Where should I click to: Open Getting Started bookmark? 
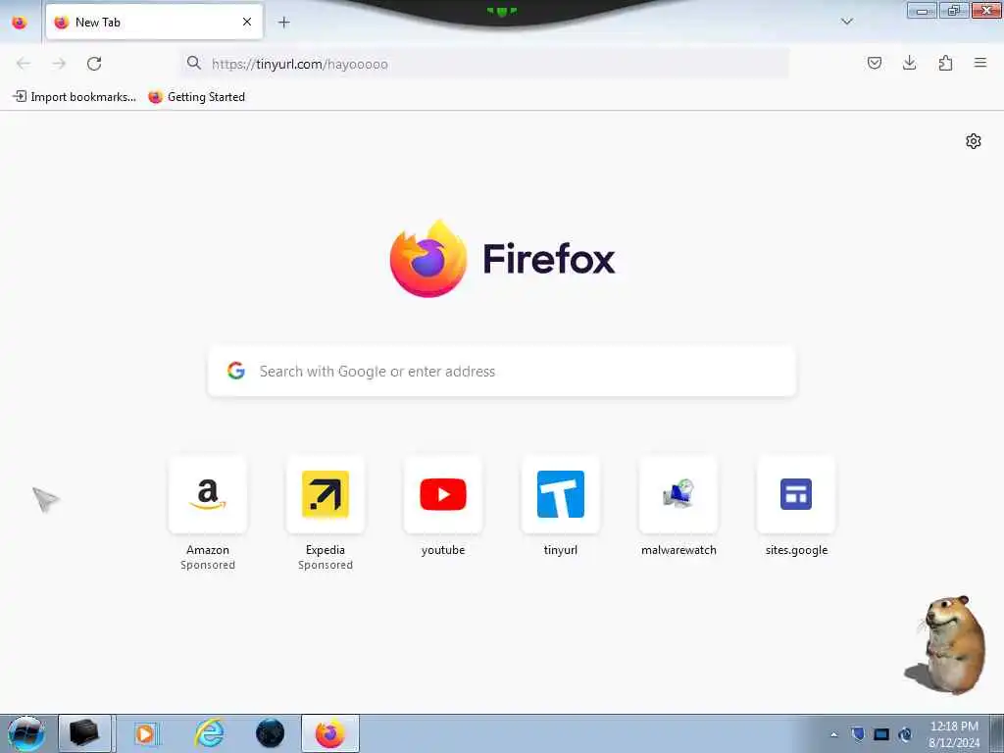(x=196, y=97)
